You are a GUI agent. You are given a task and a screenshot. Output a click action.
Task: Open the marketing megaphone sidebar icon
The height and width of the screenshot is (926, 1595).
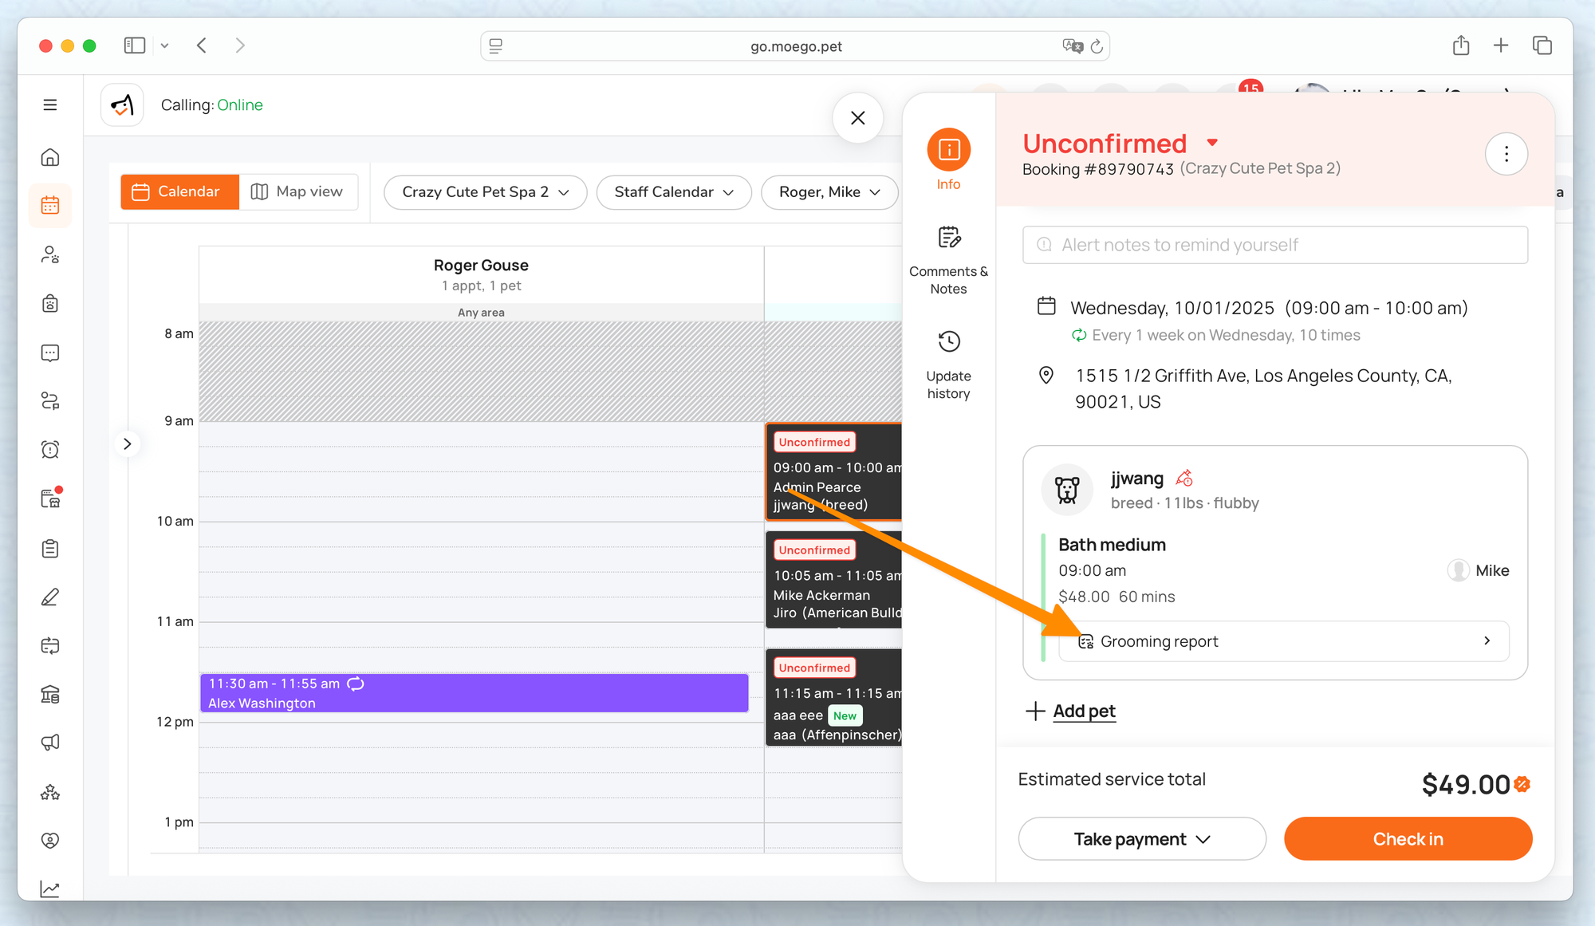point(50,743)
